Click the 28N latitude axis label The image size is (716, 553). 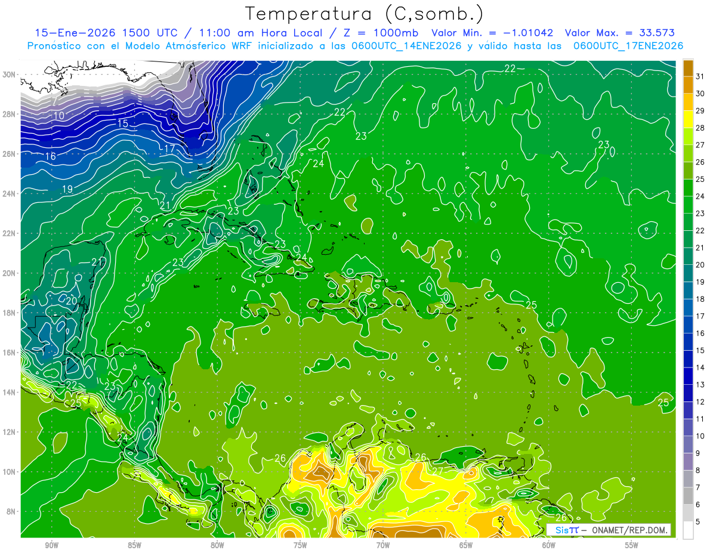(x=10, y=114)
